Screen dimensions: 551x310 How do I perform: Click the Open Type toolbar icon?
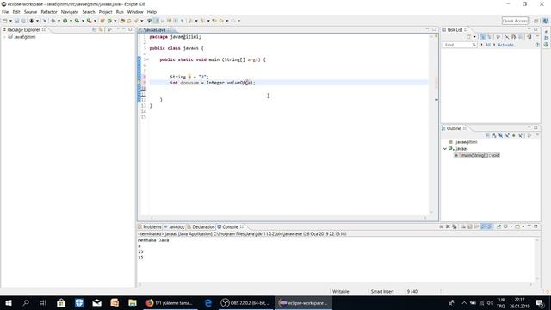point(122,21)
